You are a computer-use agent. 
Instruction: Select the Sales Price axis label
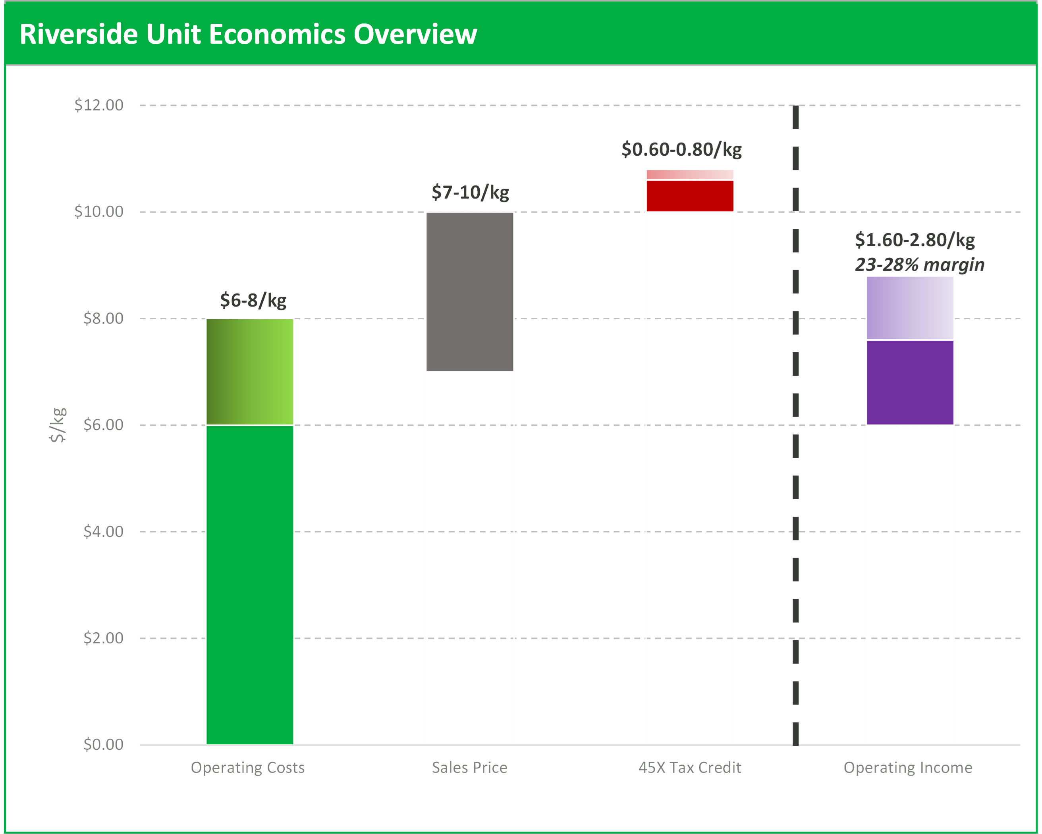point(470,767)
